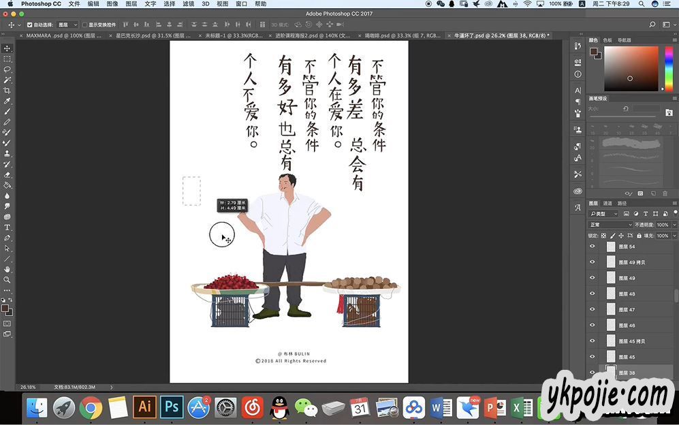This screenshot has height=425, width=679.
Task: Click the text layer filter icon
Action: click(x=645, y=214)
